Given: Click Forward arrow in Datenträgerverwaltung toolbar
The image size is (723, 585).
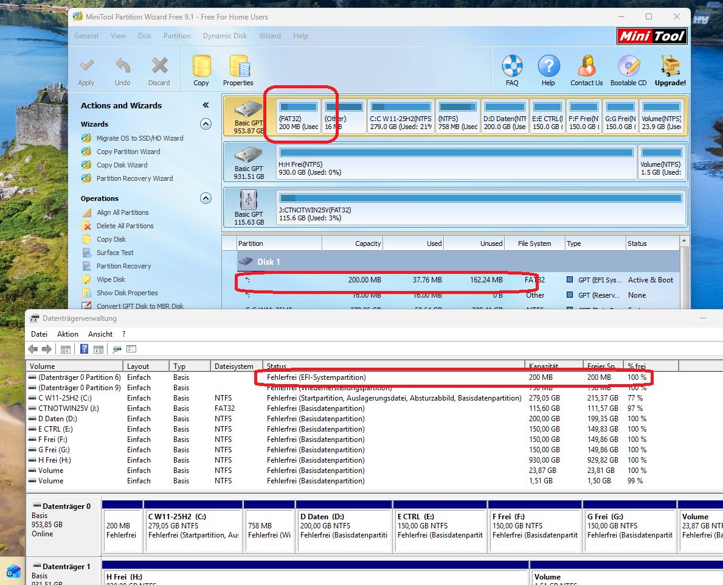Looking at the screenshot, I should [x=47, y=349].
